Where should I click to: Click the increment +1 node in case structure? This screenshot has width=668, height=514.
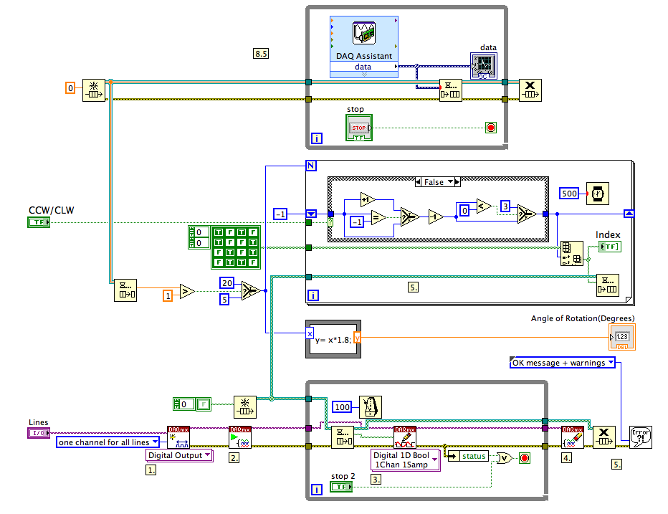[367, 199]
